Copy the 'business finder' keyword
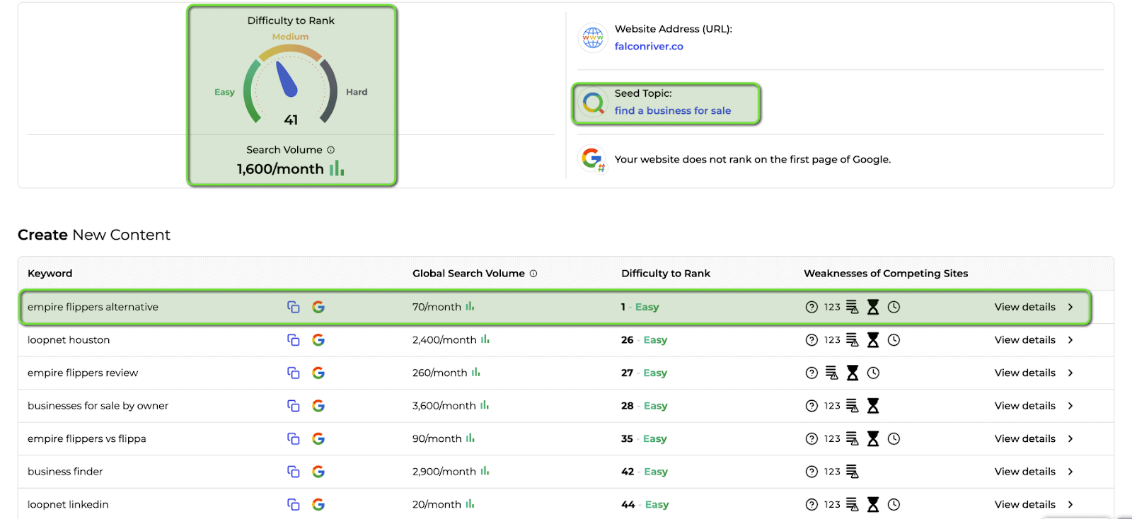 tap(293, 472)
